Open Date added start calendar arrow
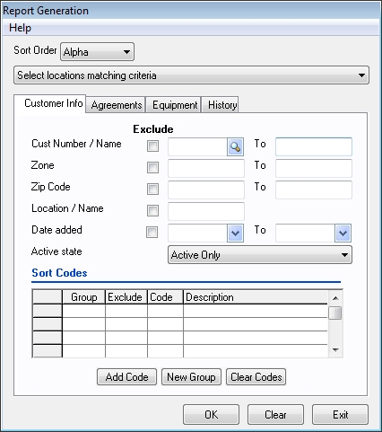 [235, 233]
